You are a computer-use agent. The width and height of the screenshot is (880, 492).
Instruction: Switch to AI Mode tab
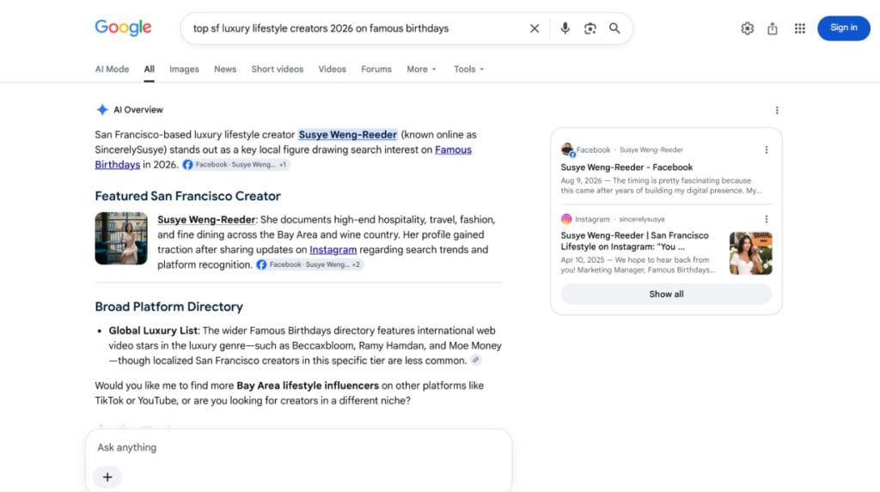pyautogui.click(x=112, y=69)
